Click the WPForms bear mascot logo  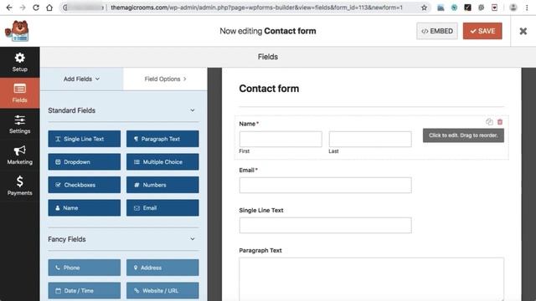pyautogui.click(x=17, y=31)
